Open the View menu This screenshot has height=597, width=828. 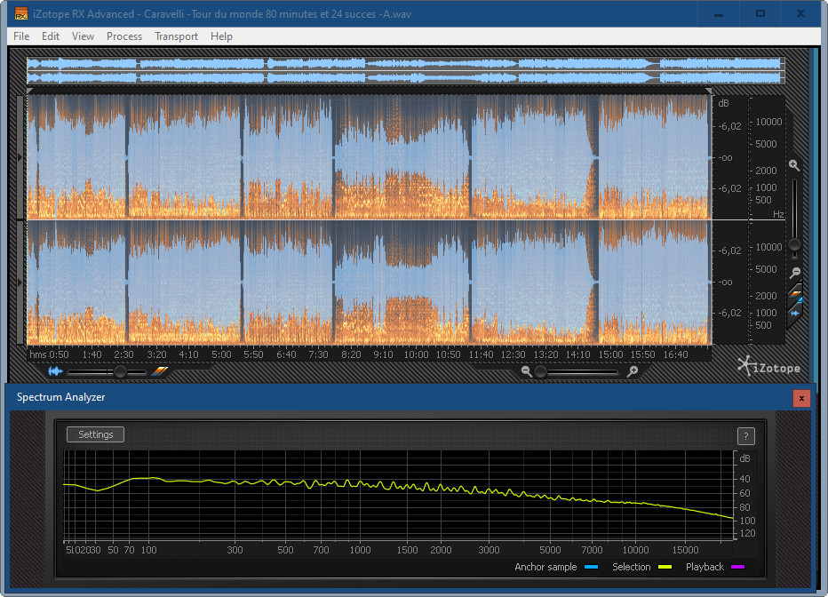tap(83, 36)
